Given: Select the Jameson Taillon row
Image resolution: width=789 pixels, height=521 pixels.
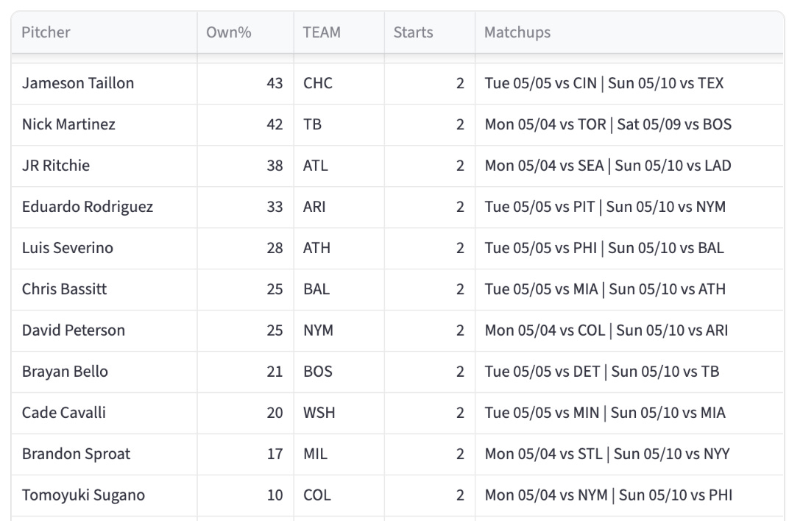Looking at the screenshot, I should (397, 83).
